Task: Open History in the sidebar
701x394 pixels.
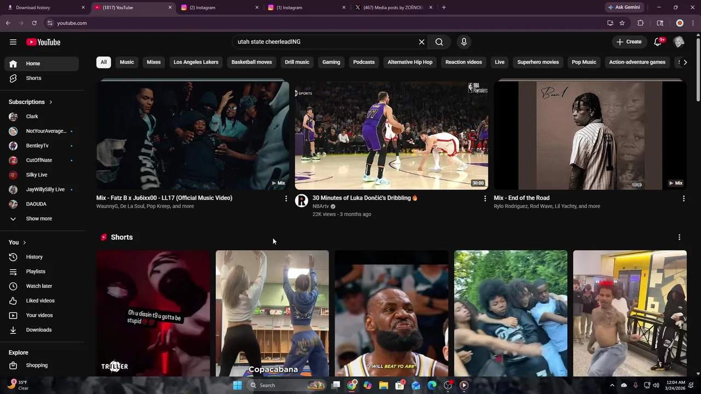Action: [x=42, y=257]
